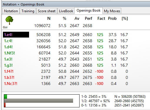
Task: Click the Goi label under the tree
Action: click(5, 27)
